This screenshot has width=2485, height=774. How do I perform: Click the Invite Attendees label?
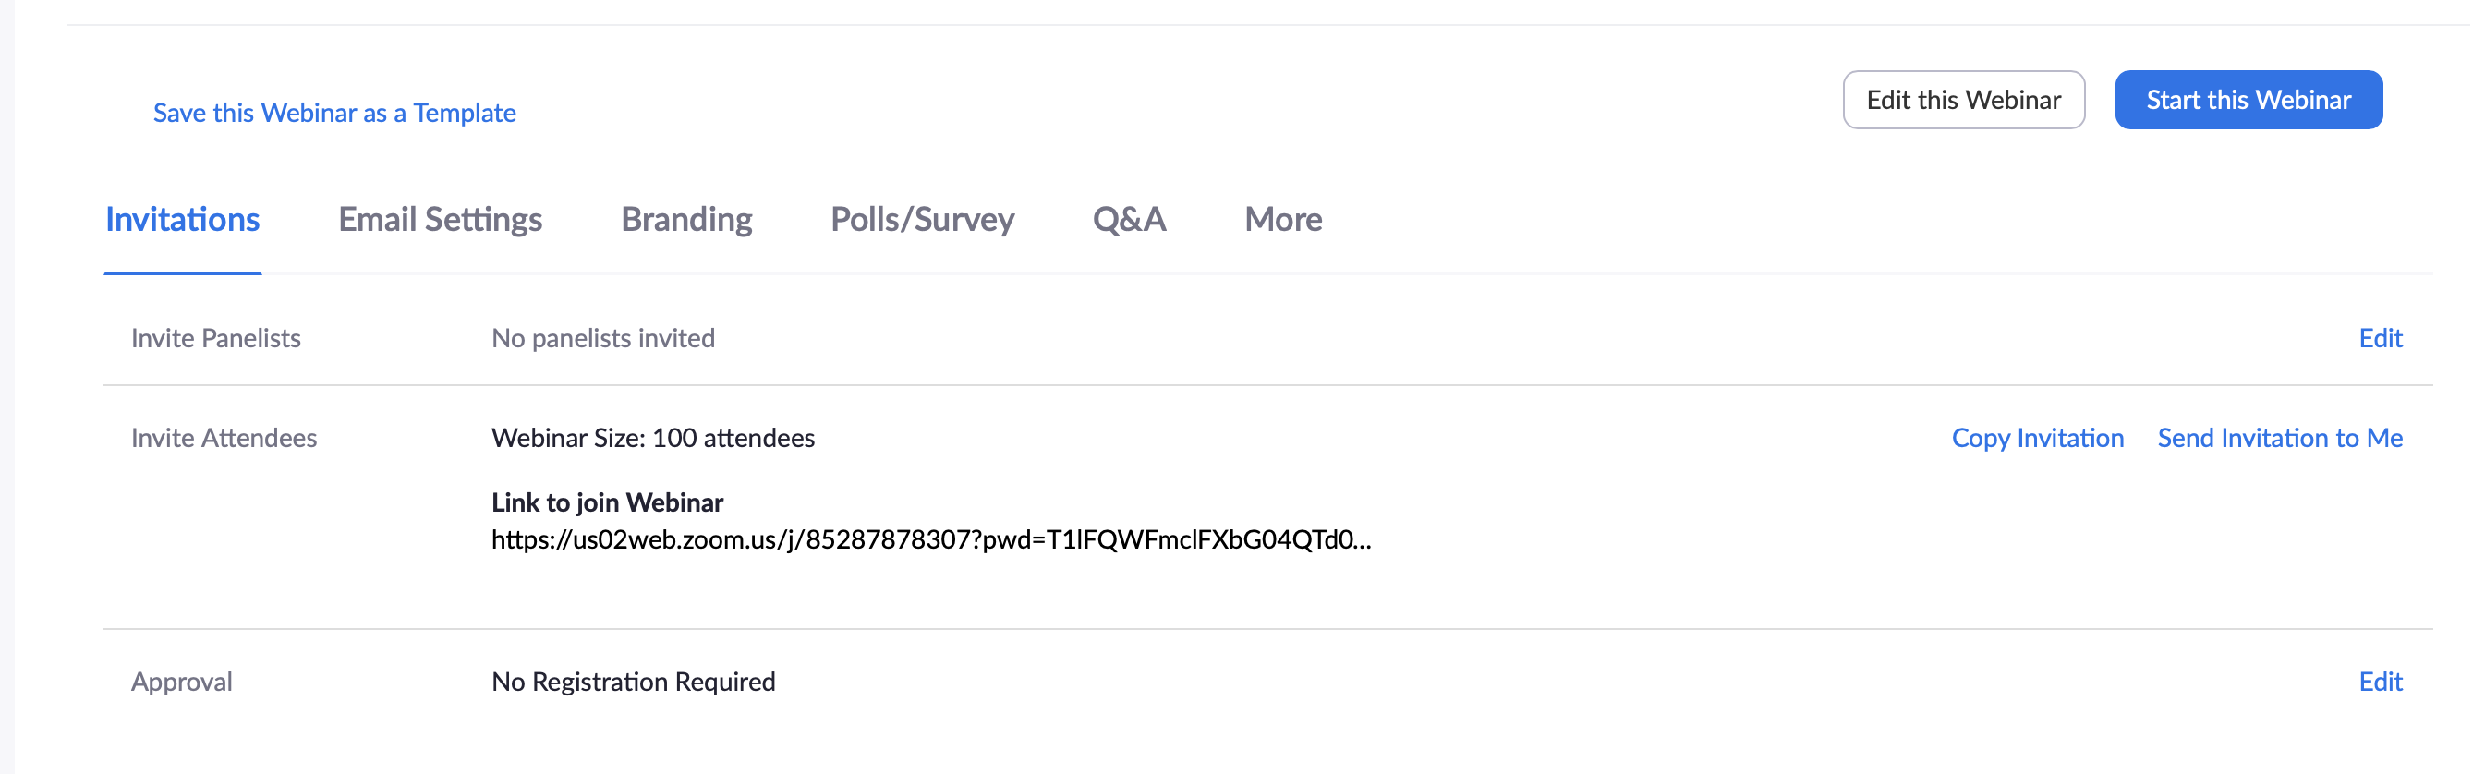click(224, 438)
